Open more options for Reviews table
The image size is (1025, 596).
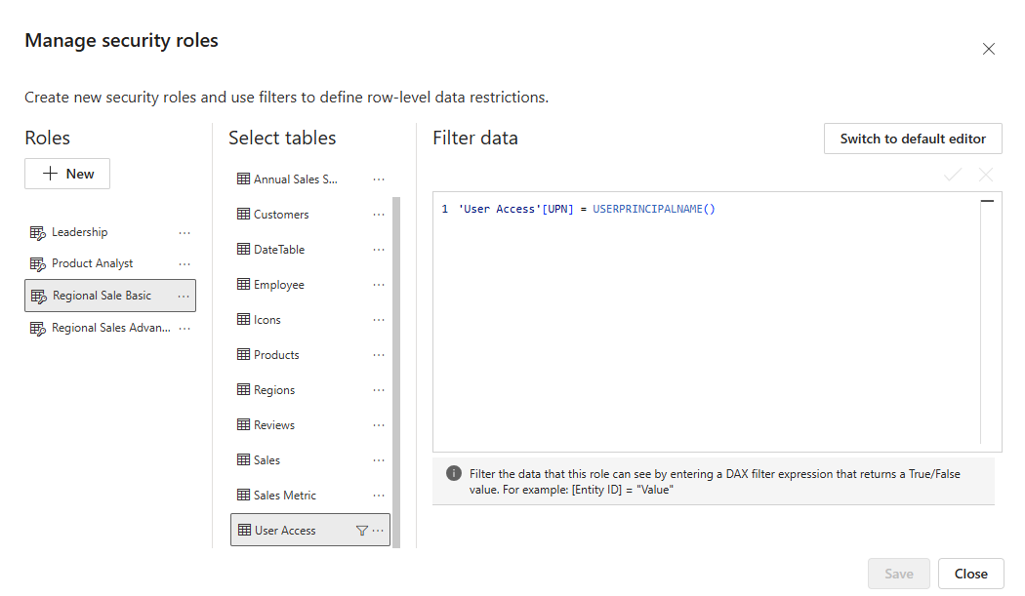379,424
